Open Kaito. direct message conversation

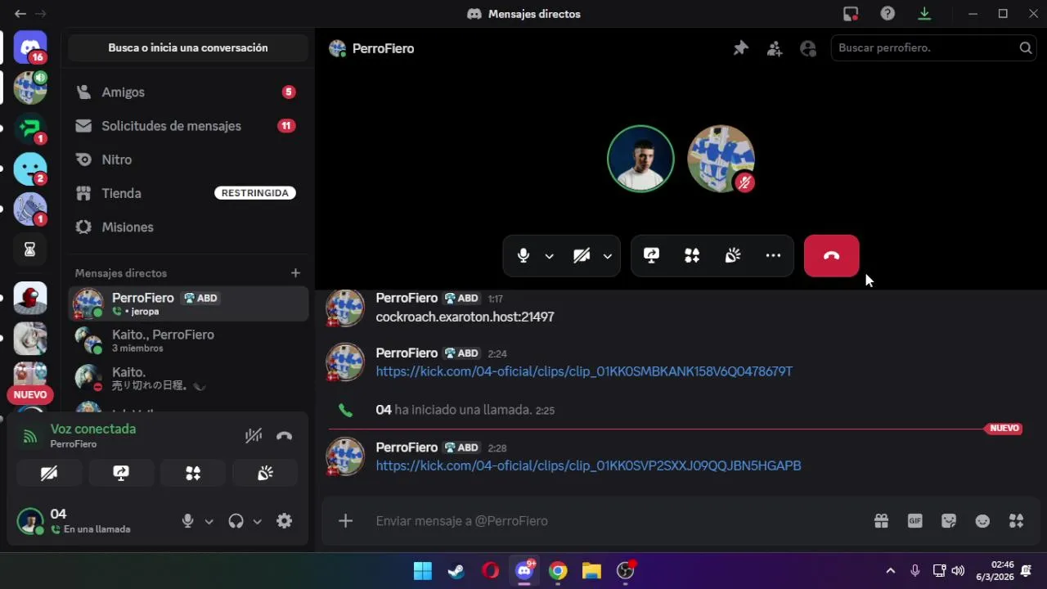point(188,377)
